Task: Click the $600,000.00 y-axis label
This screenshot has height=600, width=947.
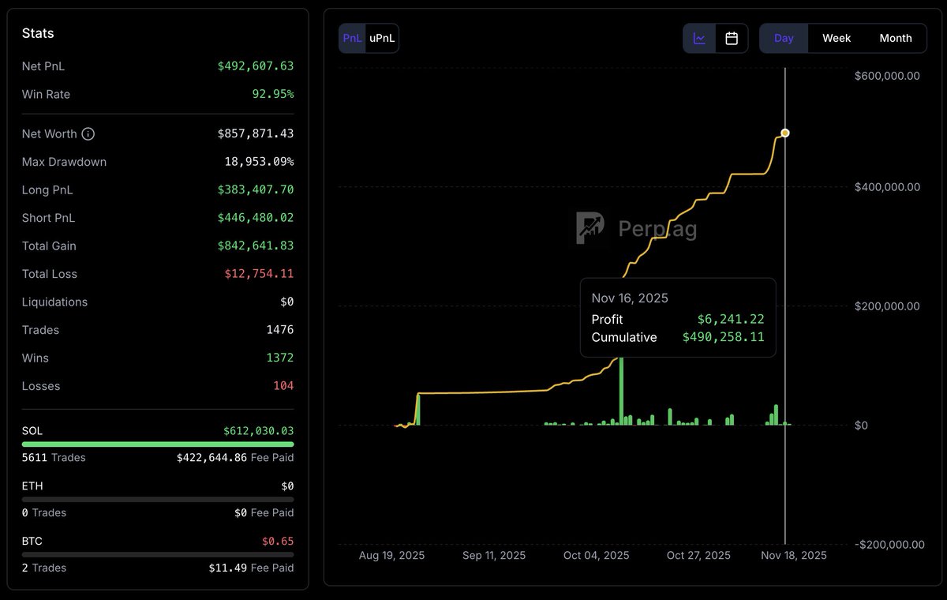Action: click(x=887, y=76)
